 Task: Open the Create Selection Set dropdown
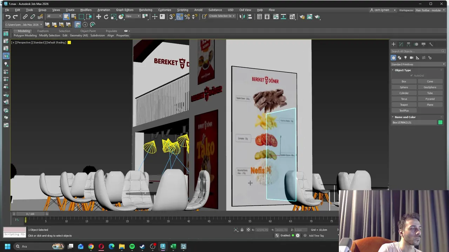point(222,16)
